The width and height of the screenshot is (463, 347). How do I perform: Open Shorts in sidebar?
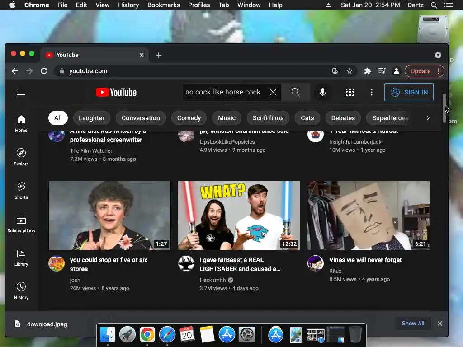[21, 191]
